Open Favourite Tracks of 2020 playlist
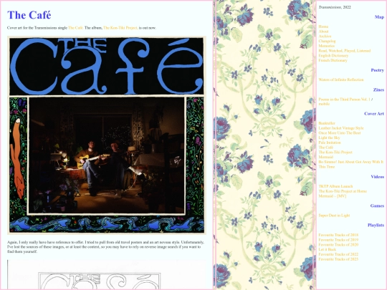 338,244
